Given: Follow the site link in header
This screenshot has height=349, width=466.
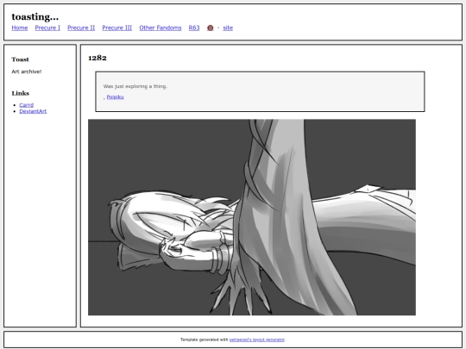Looking at the screenshot, I should tap(228, 28).
